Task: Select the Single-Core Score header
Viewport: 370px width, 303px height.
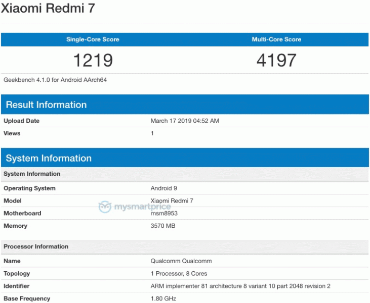Action: (x=93, y=39)
